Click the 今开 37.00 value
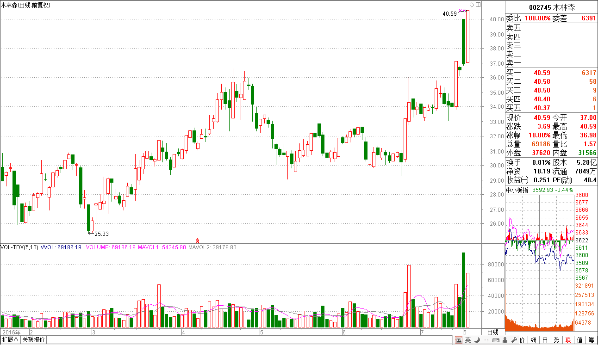Image resolution: width=598 pixels, height=345 pixels. pyautogui.click(x=588, y=118)
